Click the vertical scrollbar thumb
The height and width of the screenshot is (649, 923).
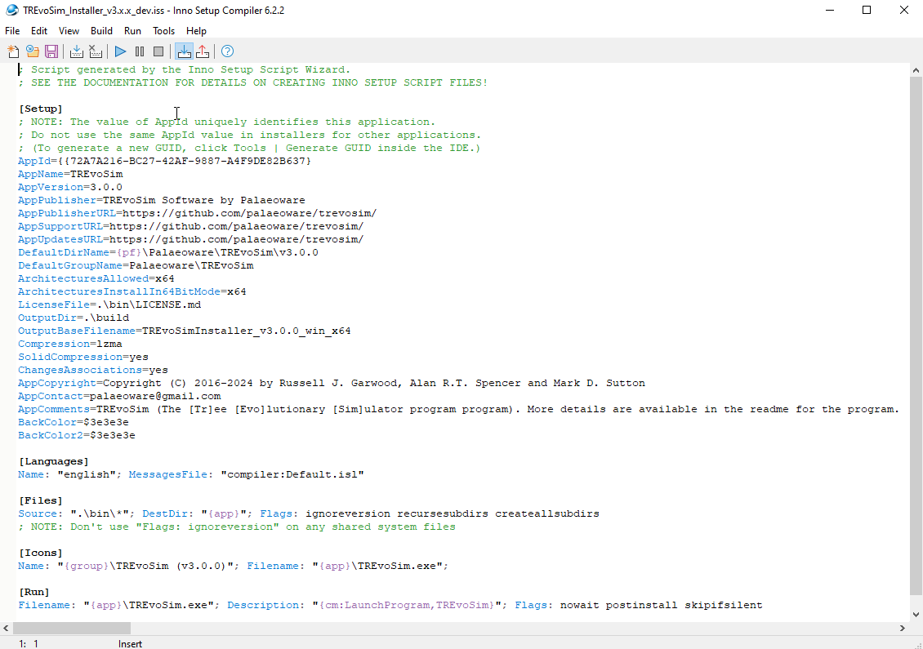pos(916,336)
